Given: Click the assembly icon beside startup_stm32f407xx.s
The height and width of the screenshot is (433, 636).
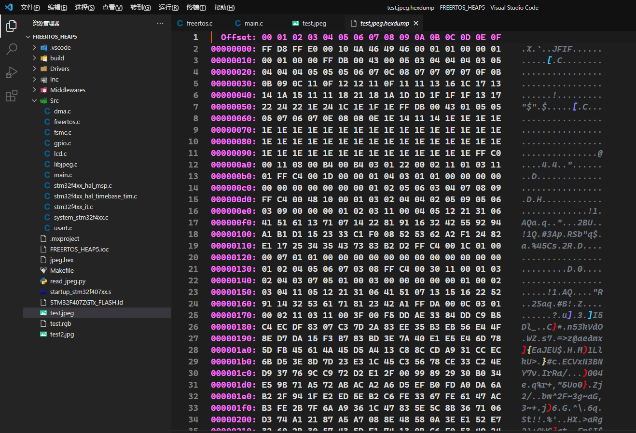Looking at the screenshot, I should tap(43, 291).
